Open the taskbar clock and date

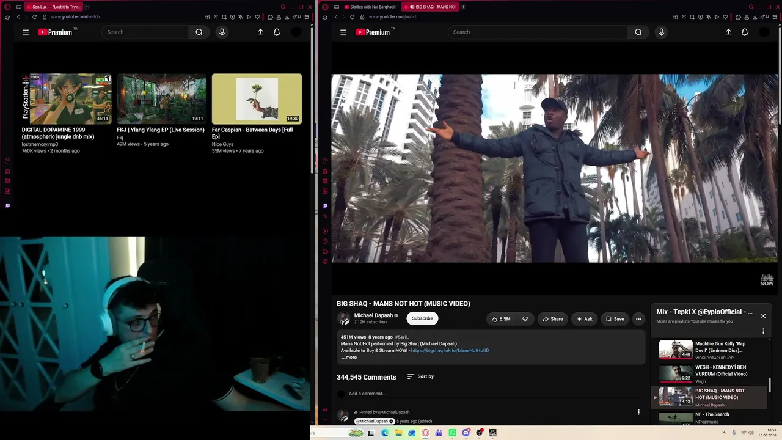point(767,433)
